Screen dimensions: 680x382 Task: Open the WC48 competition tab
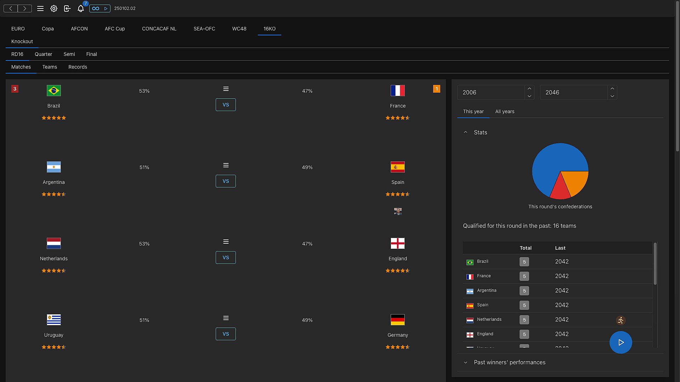click(239, 29)
